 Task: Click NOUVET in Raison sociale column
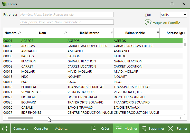point(120,77)
